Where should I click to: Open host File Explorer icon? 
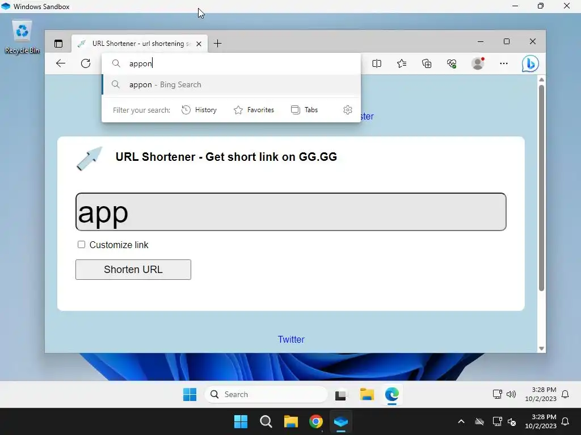(291, 421)
